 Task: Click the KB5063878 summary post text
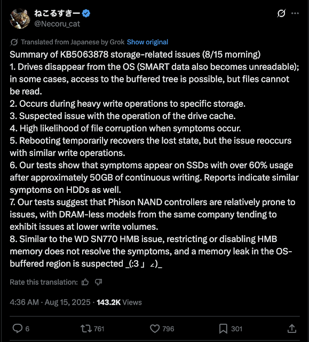click(154, 159)
